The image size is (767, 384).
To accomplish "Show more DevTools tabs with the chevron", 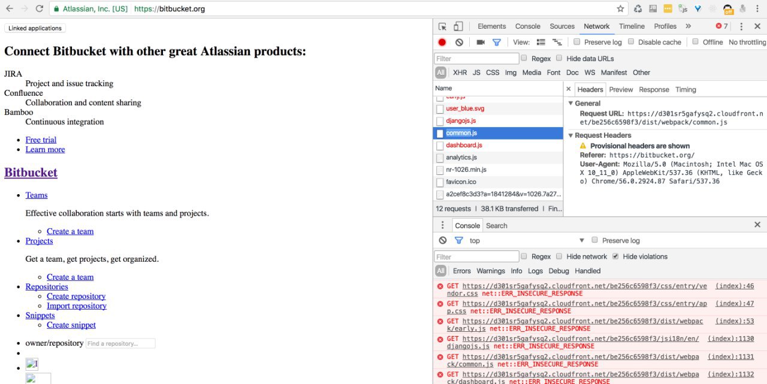I will [x=688, y=26].
